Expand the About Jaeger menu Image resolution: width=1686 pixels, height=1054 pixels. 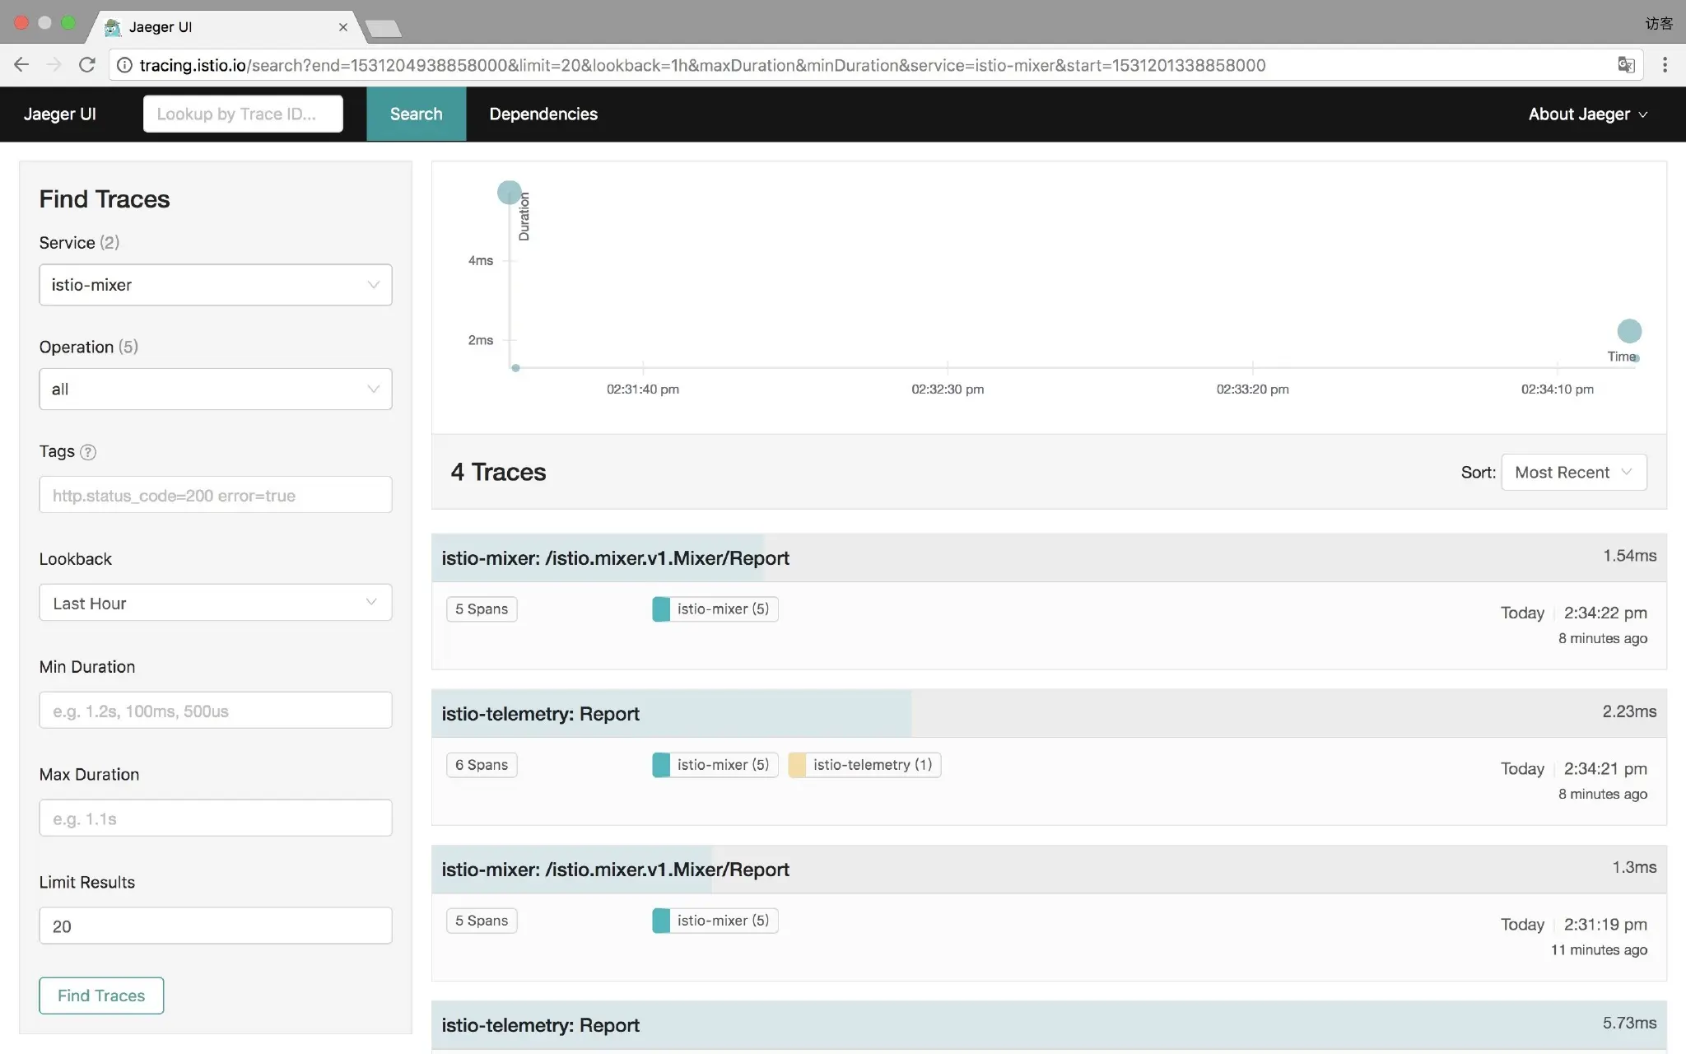coord(1586,114)
